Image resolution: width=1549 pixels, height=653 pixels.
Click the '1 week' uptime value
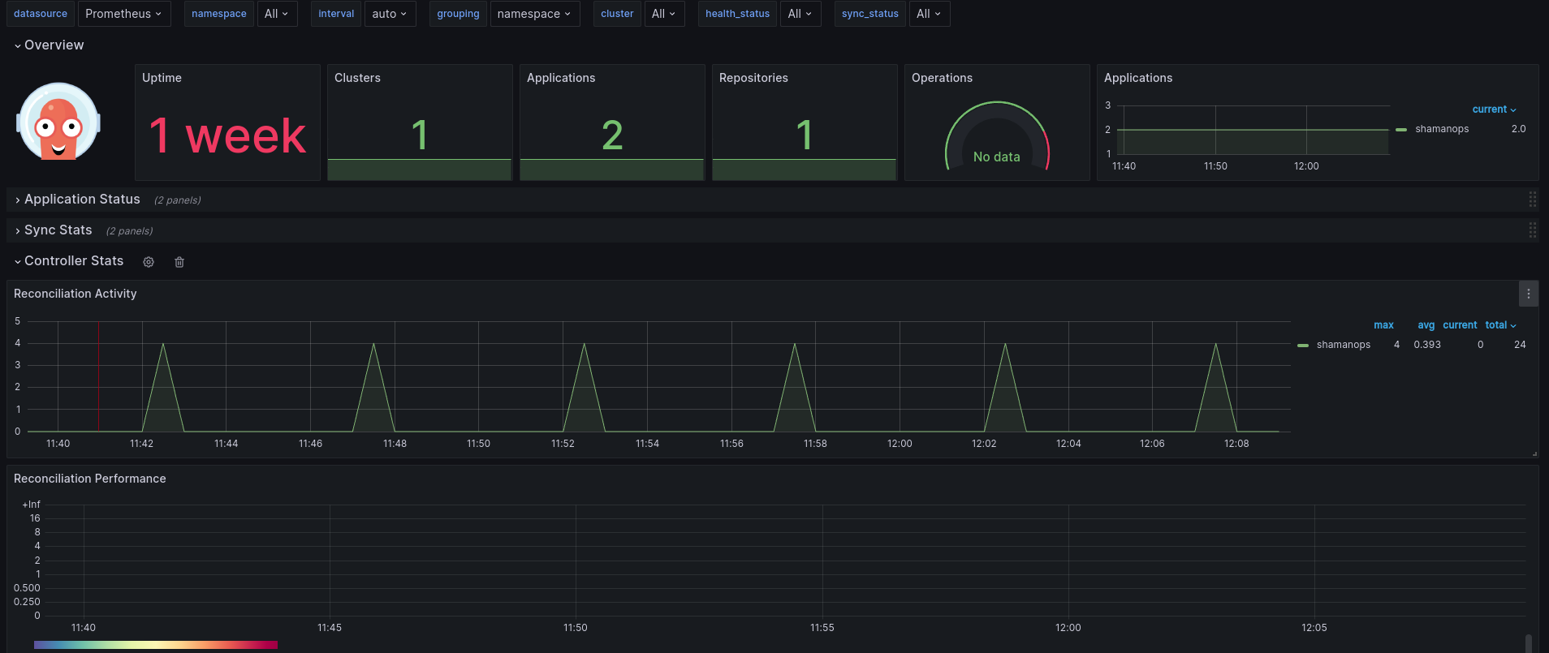click(227, 135)
